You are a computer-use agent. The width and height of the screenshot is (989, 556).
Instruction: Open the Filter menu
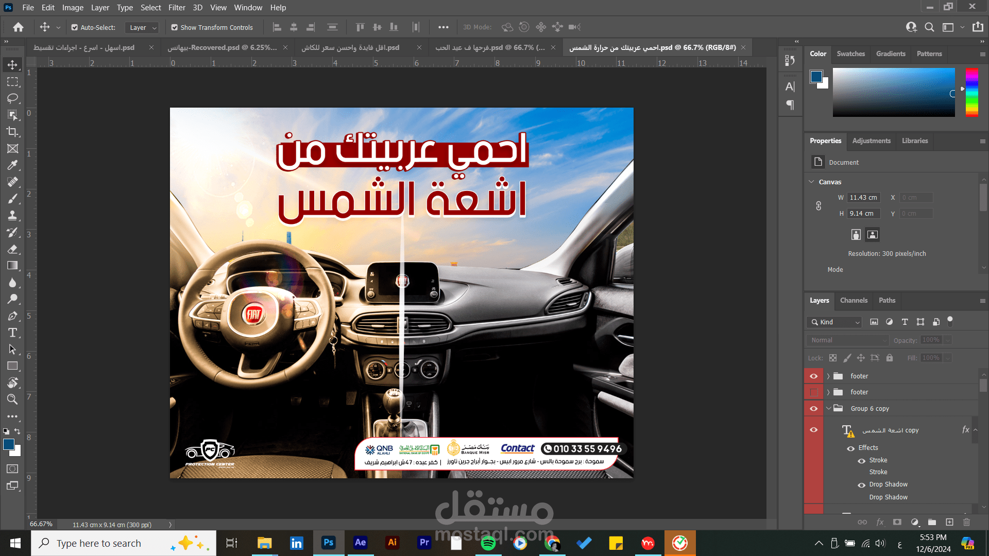click(x=176, y=8)
